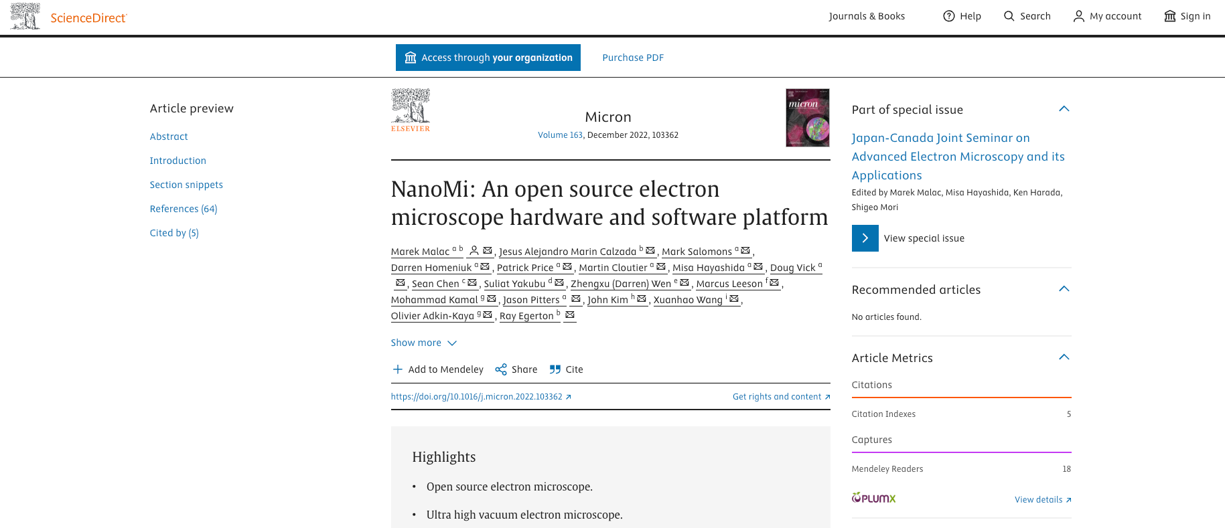Open Journals & Books menu
This screenshot has height=528, width=1225.
click(x=867, y=16)
